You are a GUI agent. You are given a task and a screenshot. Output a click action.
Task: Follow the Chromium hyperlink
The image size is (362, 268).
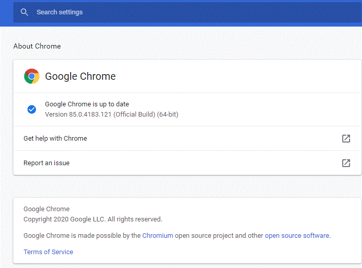158,235
